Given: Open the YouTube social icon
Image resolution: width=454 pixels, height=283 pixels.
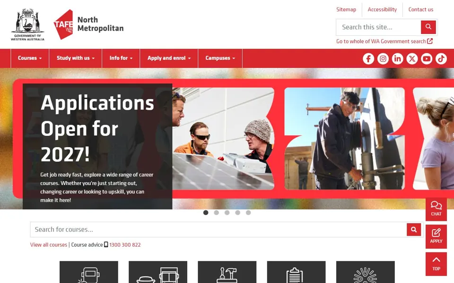Looking at the screenshot, I should click(427, 58).
